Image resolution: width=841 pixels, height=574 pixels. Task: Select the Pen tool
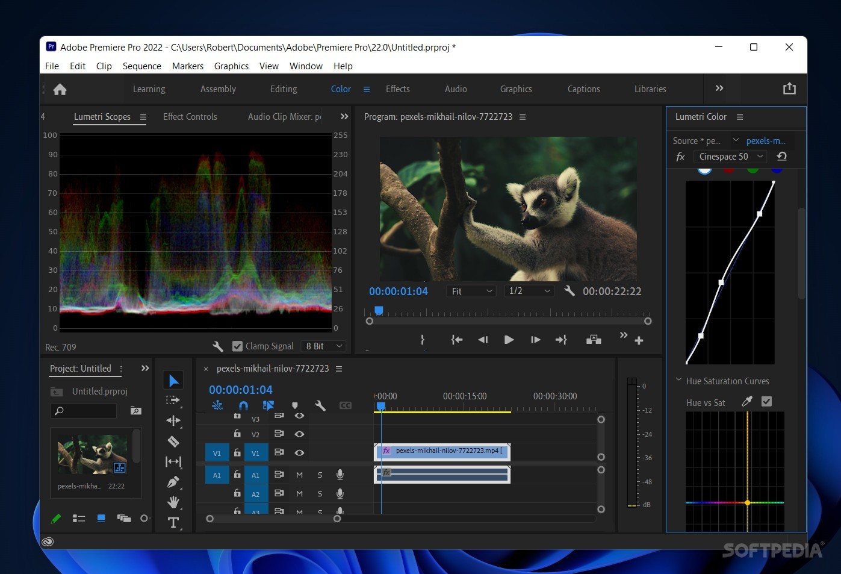[173, 482]
